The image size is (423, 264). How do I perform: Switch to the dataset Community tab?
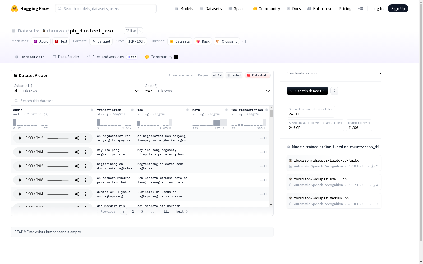point(161,57)
